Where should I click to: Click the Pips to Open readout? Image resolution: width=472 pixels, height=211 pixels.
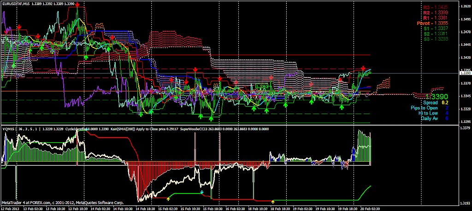[x=430, y=108]
